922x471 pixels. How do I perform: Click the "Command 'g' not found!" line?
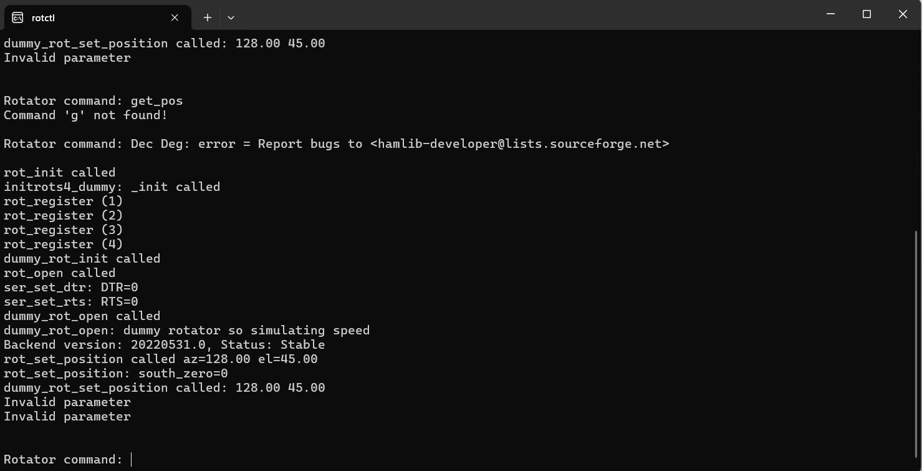pos(86,115)
